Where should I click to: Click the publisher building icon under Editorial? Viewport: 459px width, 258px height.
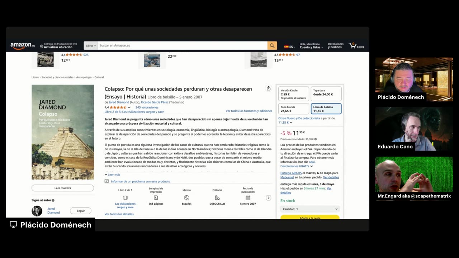tap(217, 198)
